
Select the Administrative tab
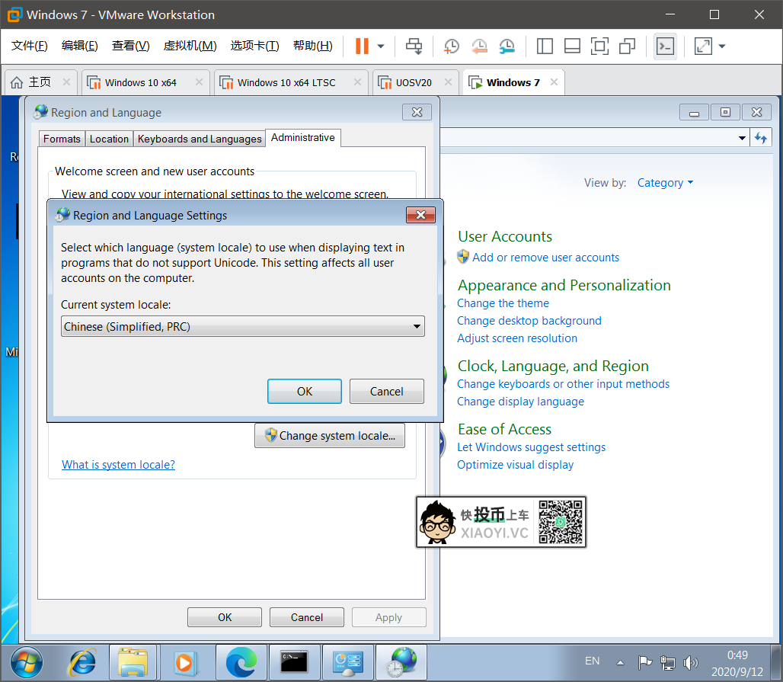pyautogui.click(x=303, y=138)
